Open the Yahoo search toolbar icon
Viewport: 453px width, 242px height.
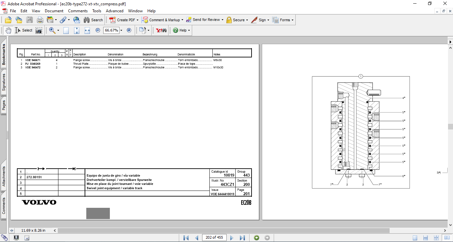[x=161, y=30]
